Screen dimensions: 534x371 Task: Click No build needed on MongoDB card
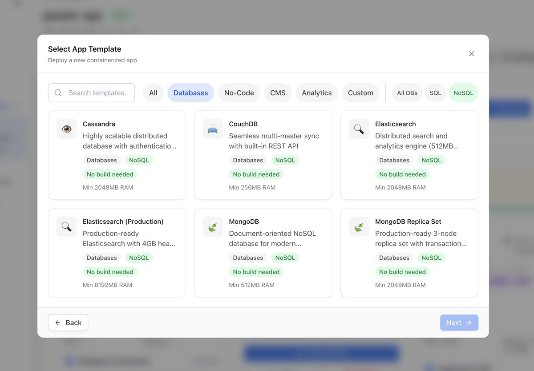(x=256, y=272)
